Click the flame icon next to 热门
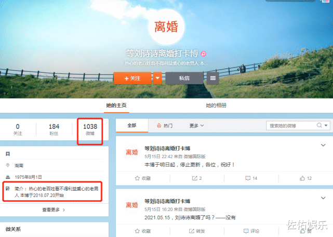The height and width of the screenshot is (237, 333). tap(159, 126)
